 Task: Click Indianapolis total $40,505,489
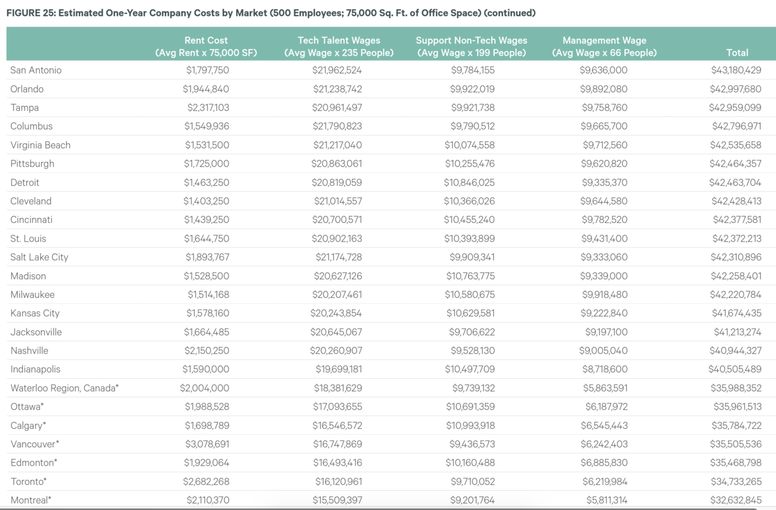point(735,369)
